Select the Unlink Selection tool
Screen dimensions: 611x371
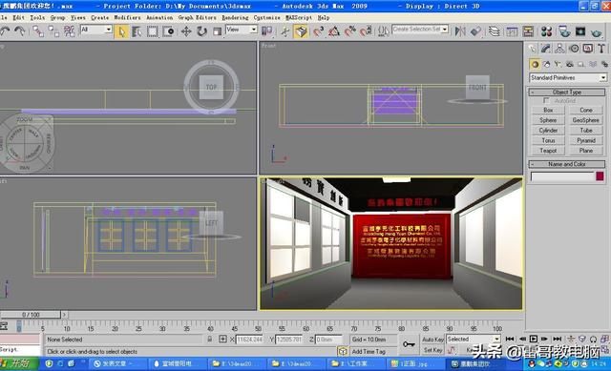pos(53,31)
